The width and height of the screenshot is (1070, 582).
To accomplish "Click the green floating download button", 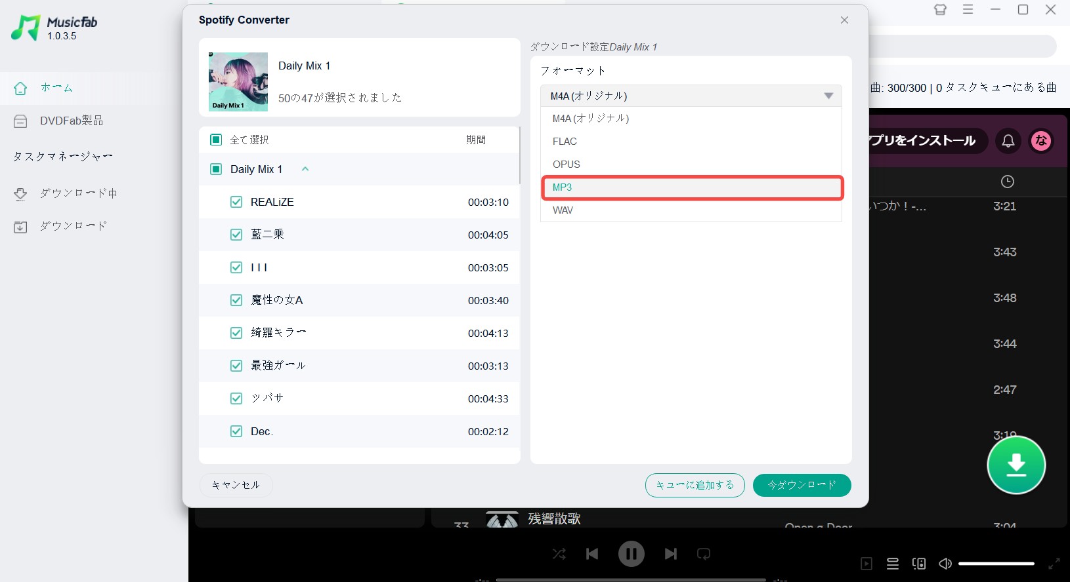I will (x=1016, y=465).
